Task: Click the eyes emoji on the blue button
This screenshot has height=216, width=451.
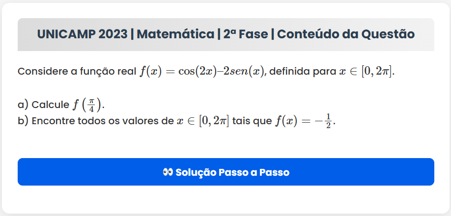Action: [x=168, y=172]
